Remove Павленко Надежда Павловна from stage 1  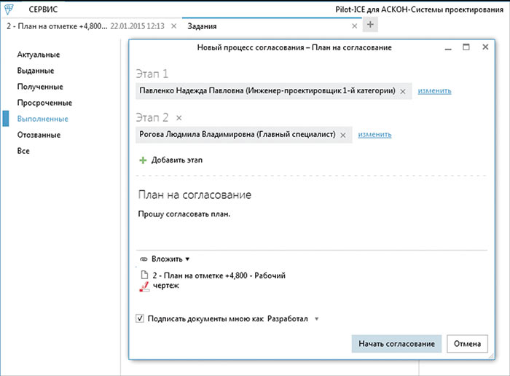(x=403, y=91)
